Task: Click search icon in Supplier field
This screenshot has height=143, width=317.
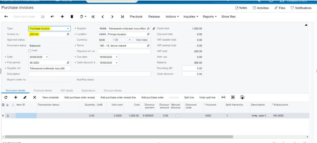Action: (148, 29)
